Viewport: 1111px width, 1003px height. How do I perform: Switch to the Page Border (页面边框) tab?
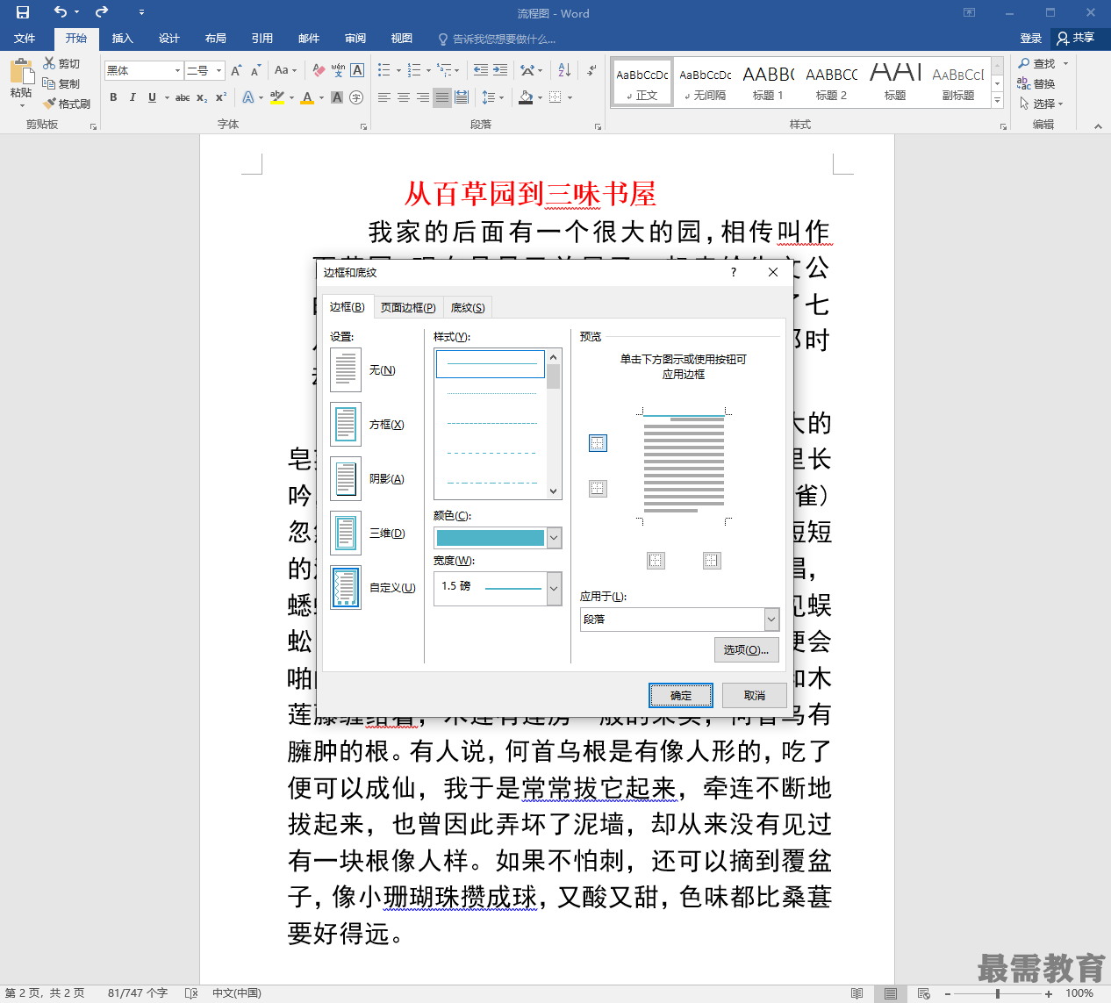pos(408,307)
